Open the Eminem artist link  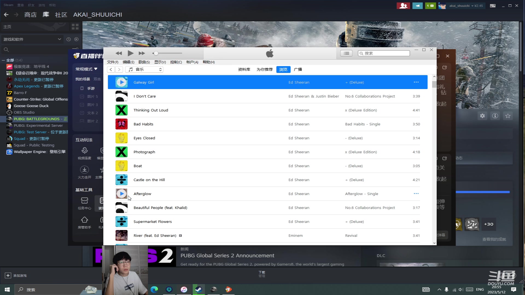(295, 236)
